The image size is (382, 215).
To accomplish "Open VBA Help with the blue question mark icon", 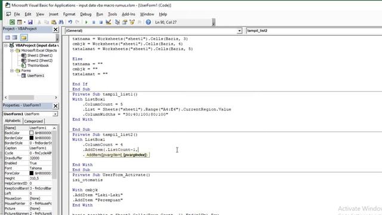I will tap(148, 22).
